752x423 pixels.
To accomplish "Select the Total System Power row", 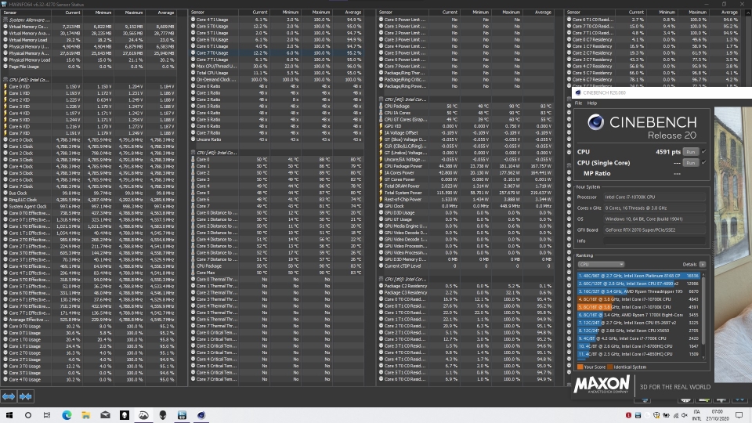I will coord(465,193).
